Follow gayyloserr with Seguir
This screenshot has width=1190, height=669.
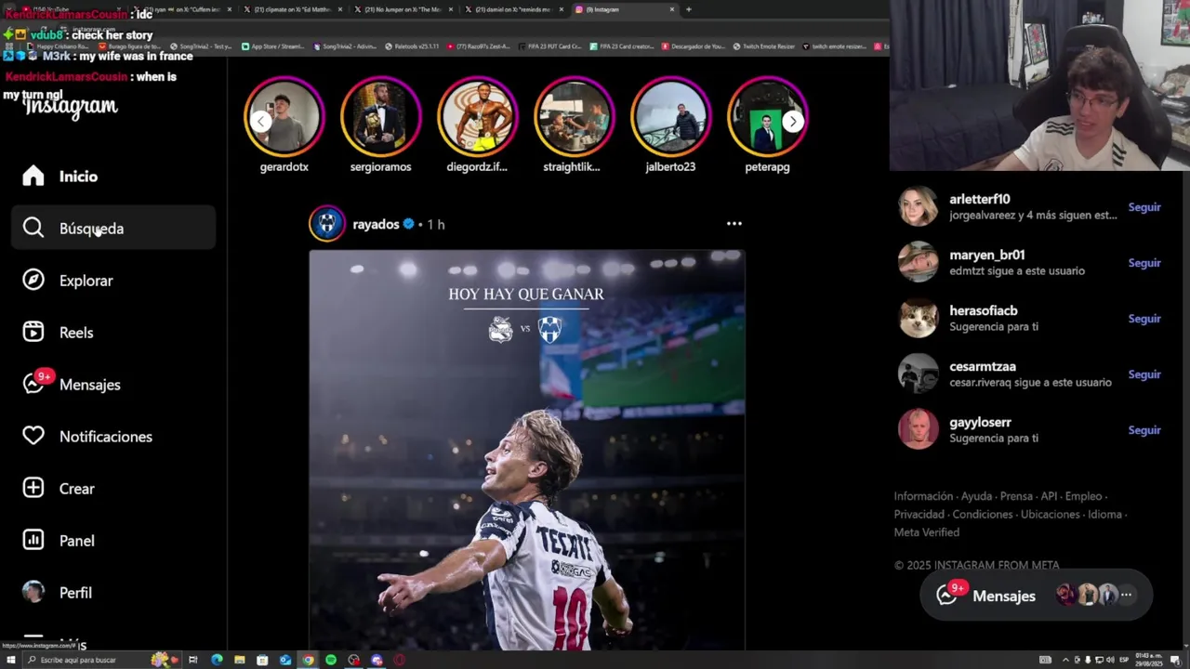tap(1144, 430)
